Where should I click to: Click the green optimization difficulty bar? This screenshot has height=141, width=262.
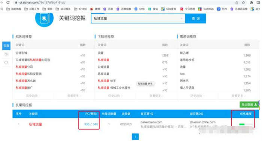pyautogui.click(x=246, y=124)
